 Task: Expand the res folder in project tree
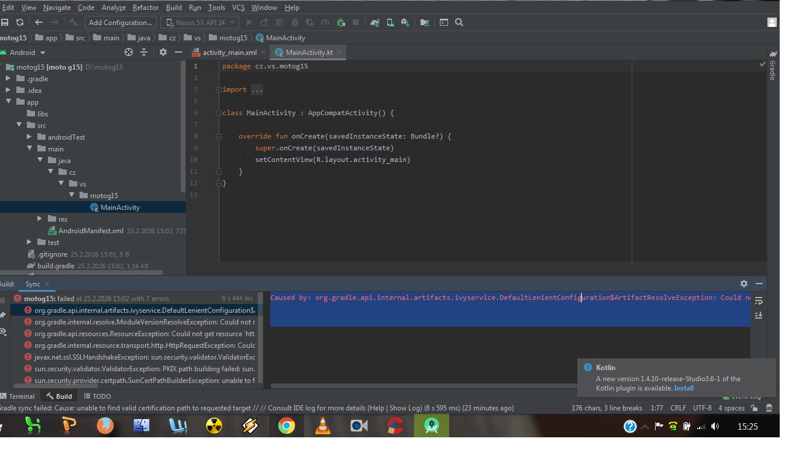pos(40,219)
